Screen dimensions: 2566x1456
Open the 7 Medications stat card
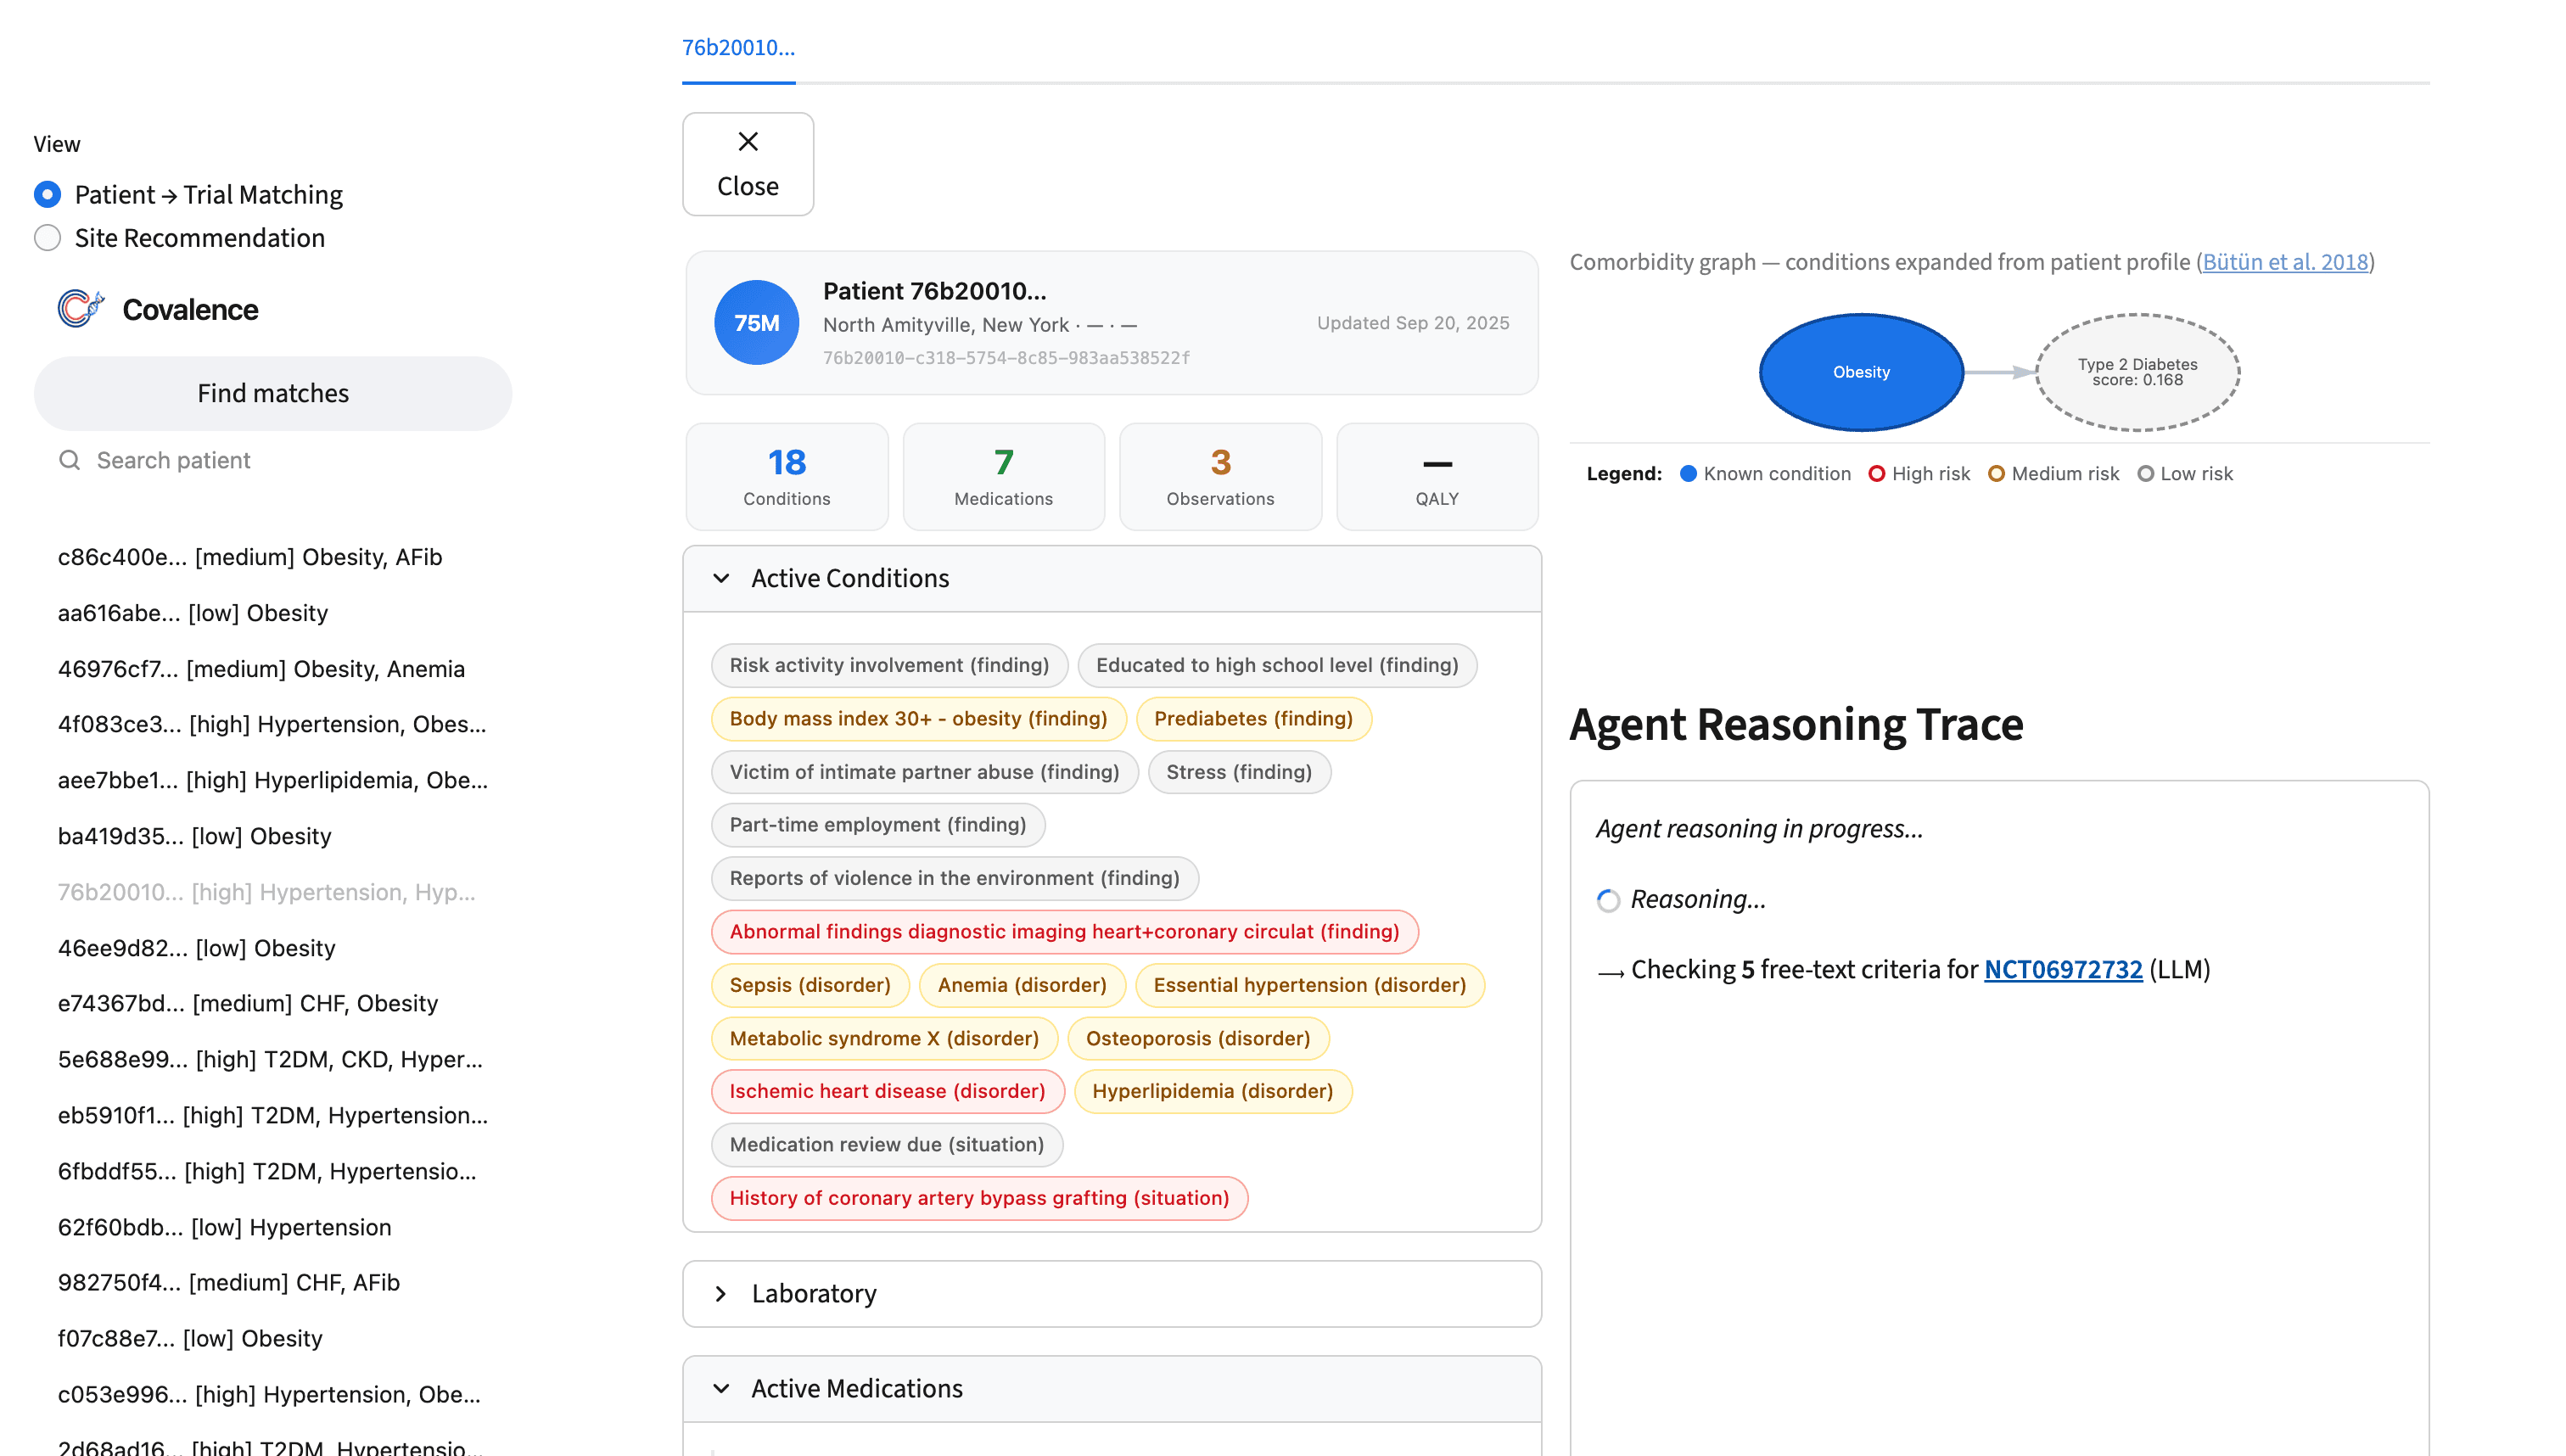(x=1003, y=476)
